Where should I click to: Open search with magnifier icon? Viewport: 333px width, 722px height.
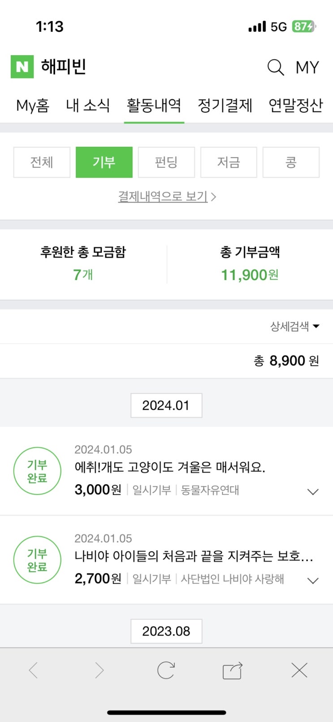pos(276,68)
